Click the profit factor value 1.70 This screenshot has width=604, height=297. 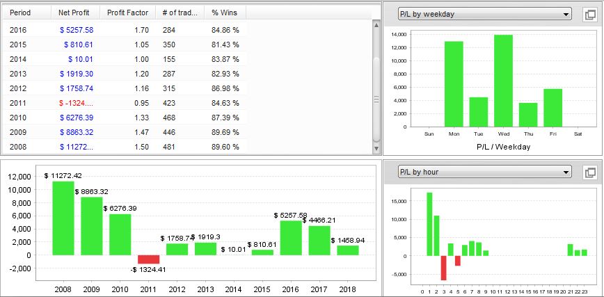pyautogui.click(x=142, y=30)
